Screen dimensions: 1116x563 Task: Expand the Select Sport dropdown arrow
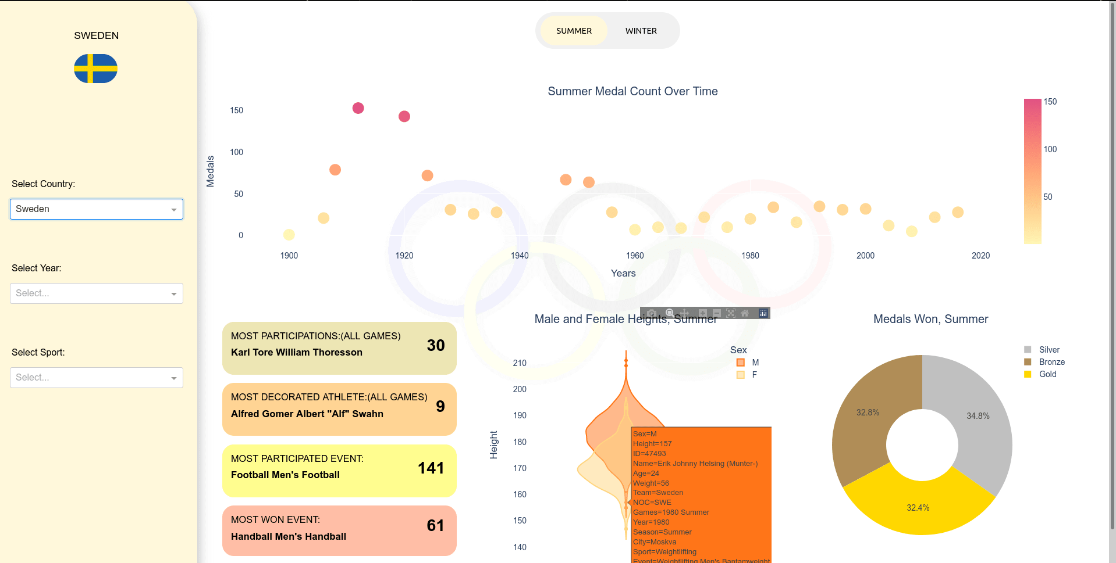[x=173, y=378]
